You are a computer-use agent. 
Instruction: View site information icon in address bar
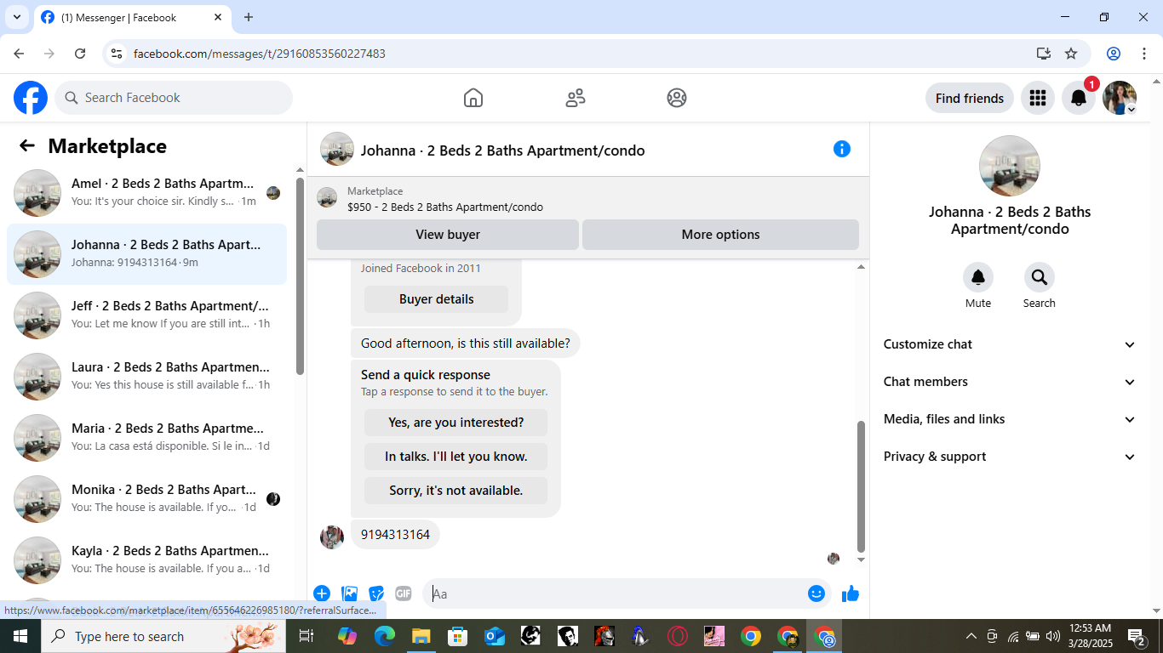117,54
